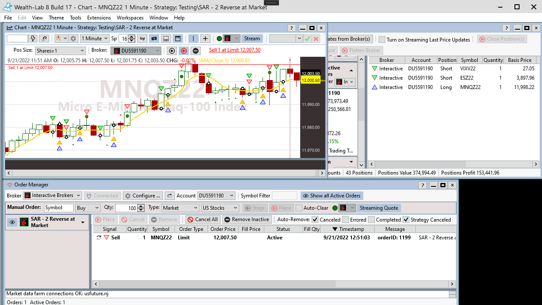The image size is (542, 305).
Task: Click the chain link icon in chart toolbar
Action: 44,39
